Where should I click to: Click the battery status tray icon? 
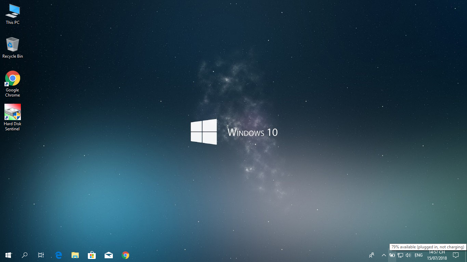(x=392, y=255)
